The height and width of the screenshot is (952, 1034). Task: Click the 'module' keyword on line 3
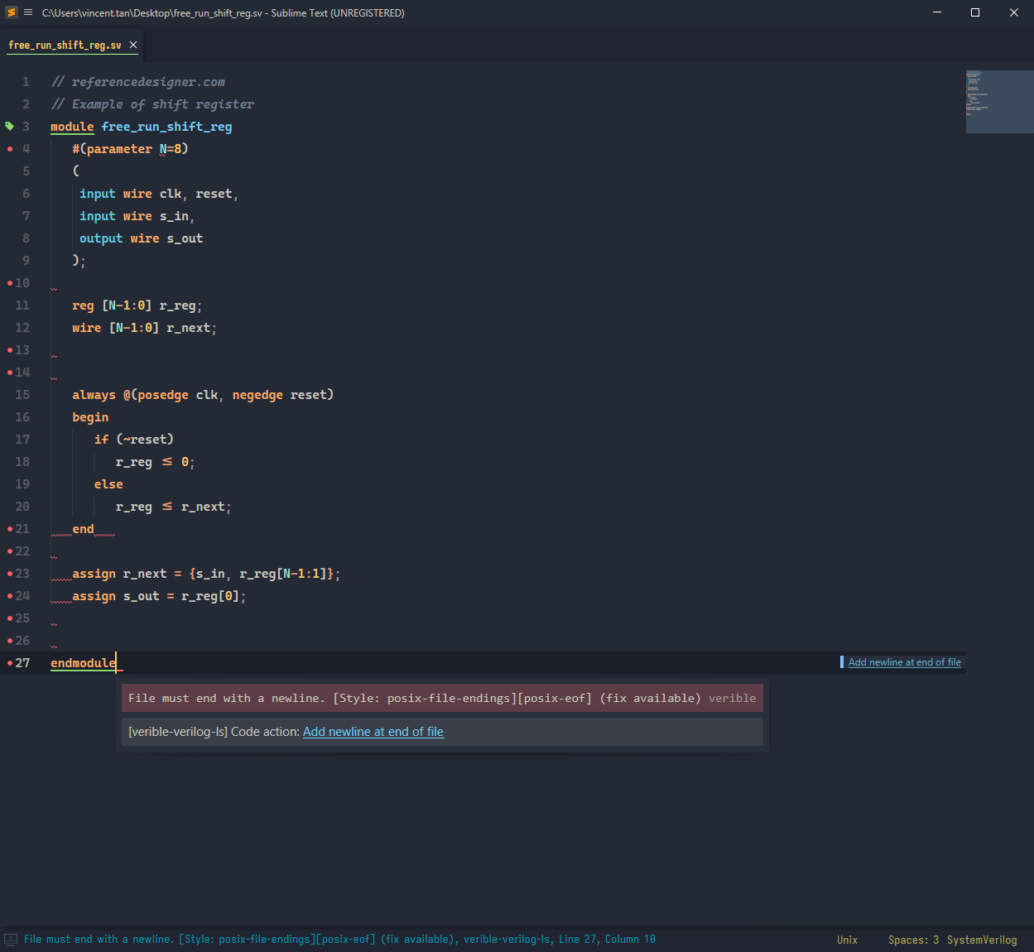[x=72, y=127]
